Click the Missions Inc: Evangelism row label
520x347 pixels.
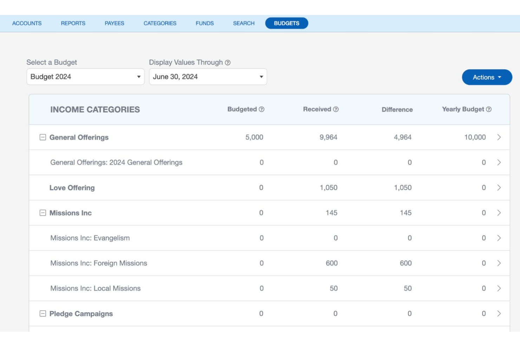[x=90, y=238]
